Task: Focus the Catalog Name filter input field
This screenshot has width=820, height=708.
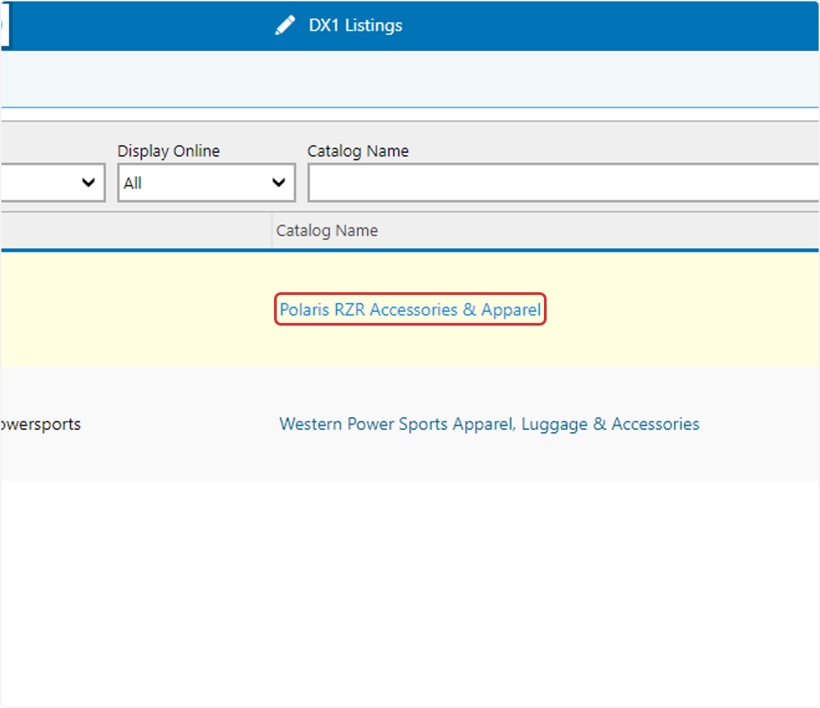Action: [x=563, y=182]
